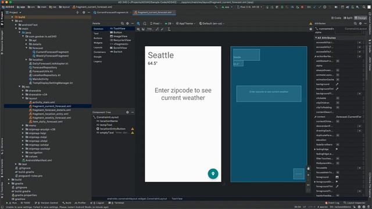This screenshot has height=209, width=372.
Task: Open activity_main.xml in project tree
Action: tap(42, 102)
